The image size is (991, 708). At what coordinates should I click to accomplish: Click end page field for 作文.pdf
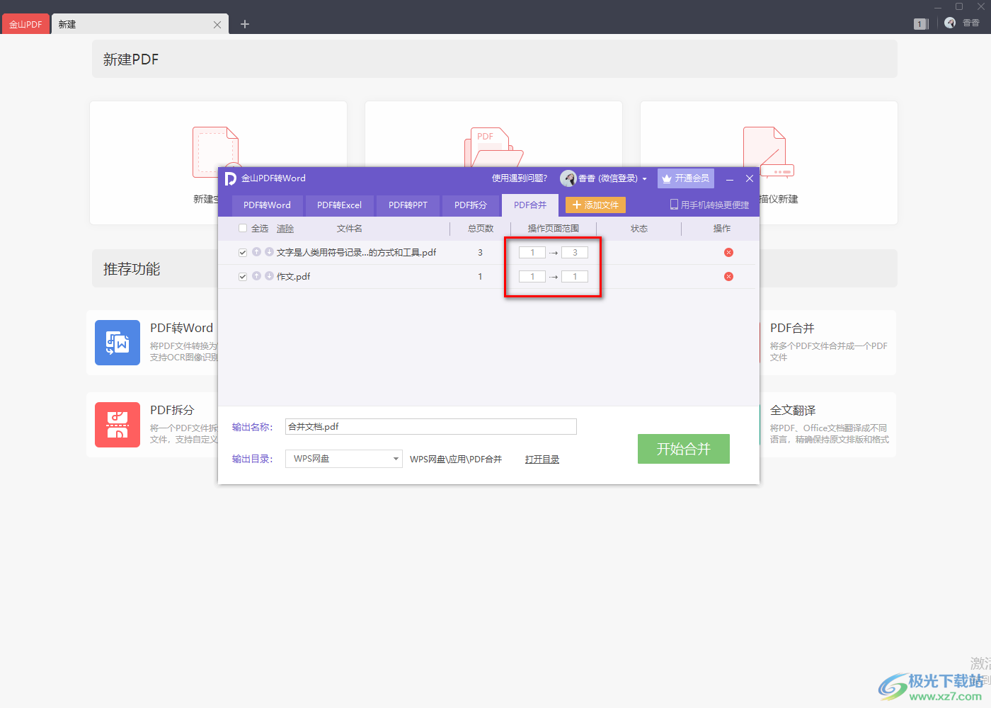[575, 277]
